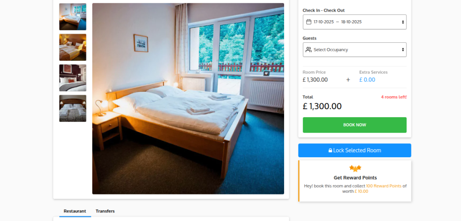This screenshot has height=221, width=461.
Task: Select the third dark-wall bedroom thumbnail
Action: point(72,78)
